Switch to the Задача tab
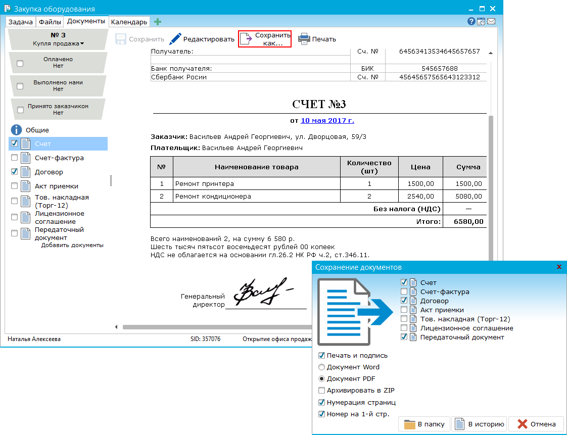The height and width of the screenshot is (435, 567). [x=21, y=22]
